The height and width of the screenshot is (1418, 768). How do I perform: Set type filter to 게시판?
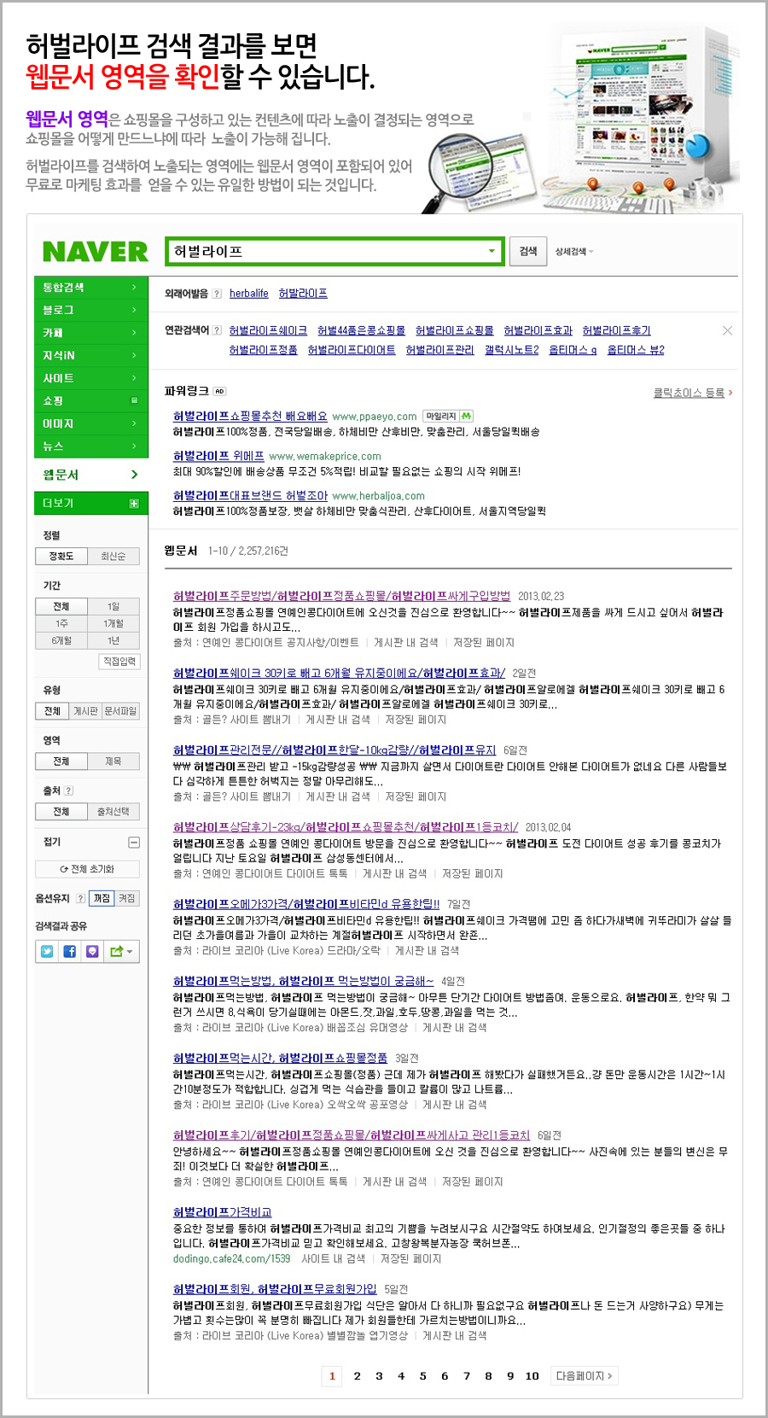coord(85,711)
